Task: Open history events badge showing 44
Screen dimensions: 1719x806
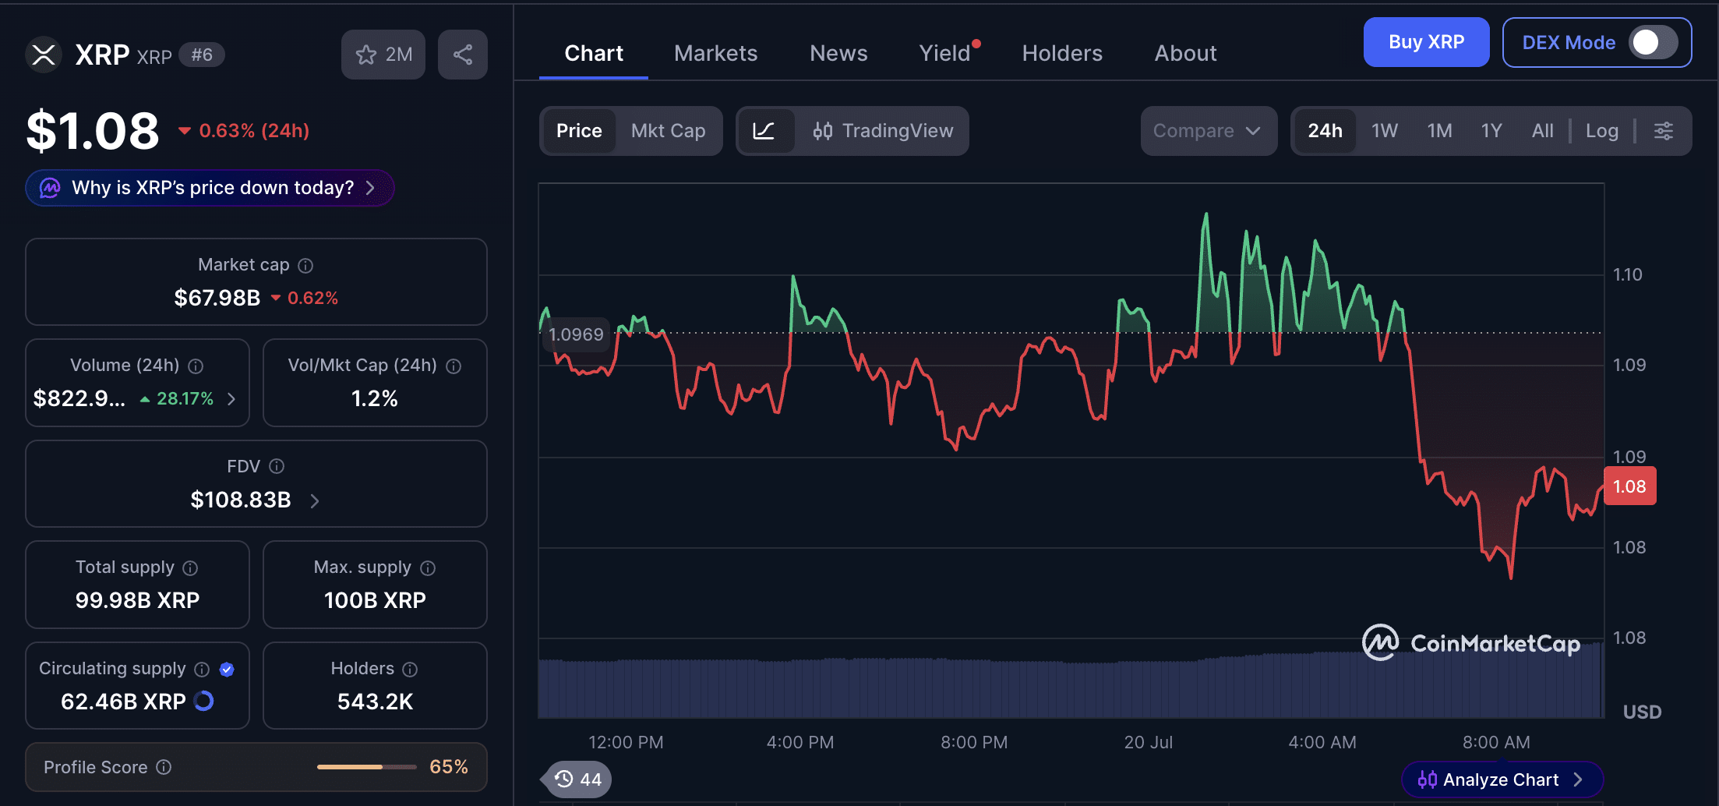Action: [x=577, y=779]
